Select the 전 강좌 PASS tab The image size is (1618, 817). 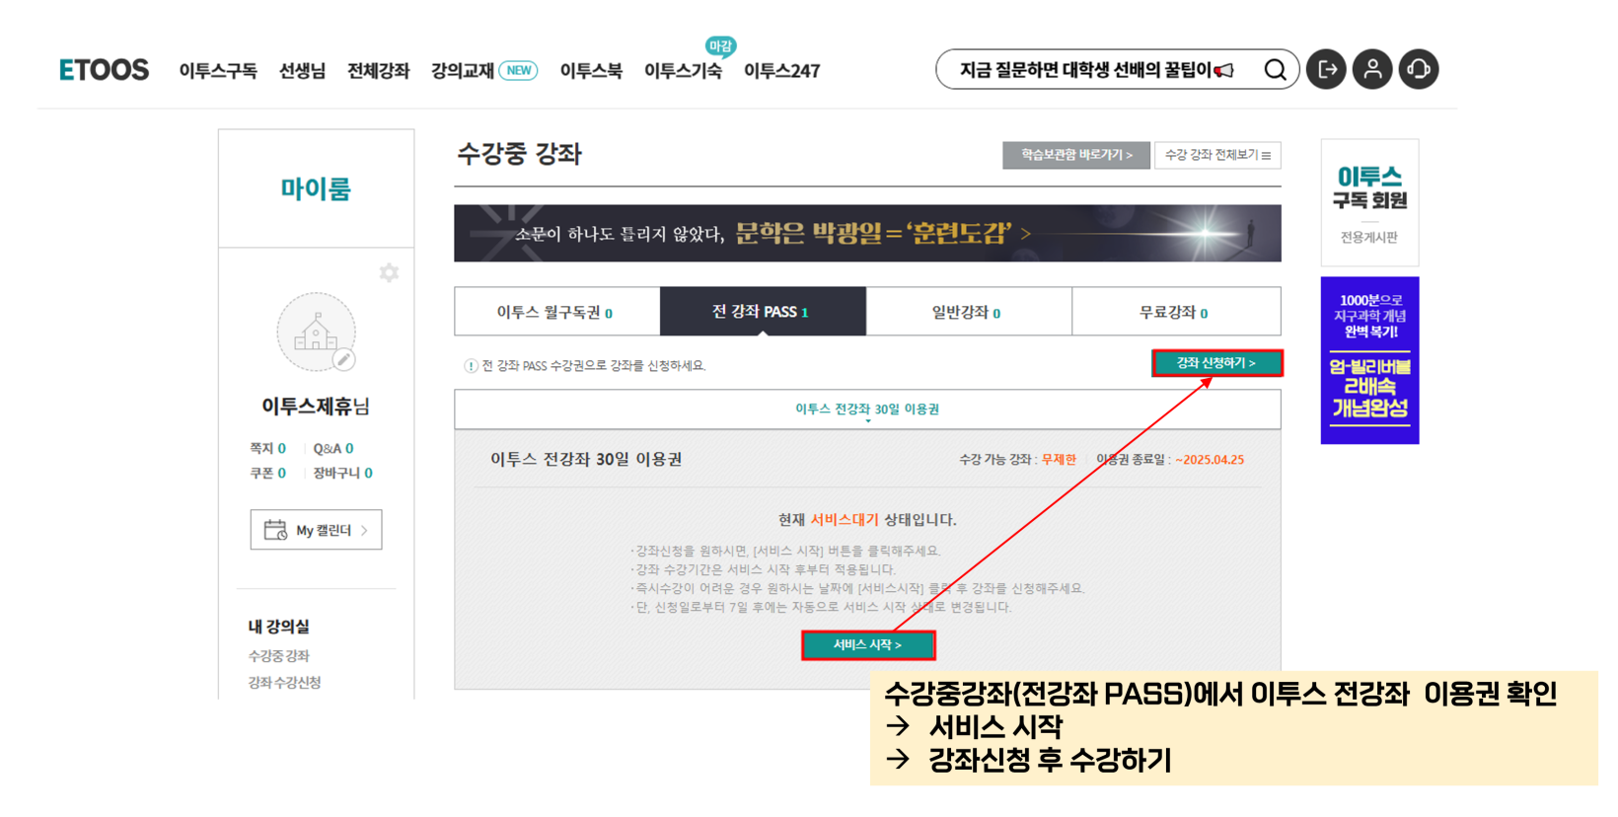coord(763,312)
